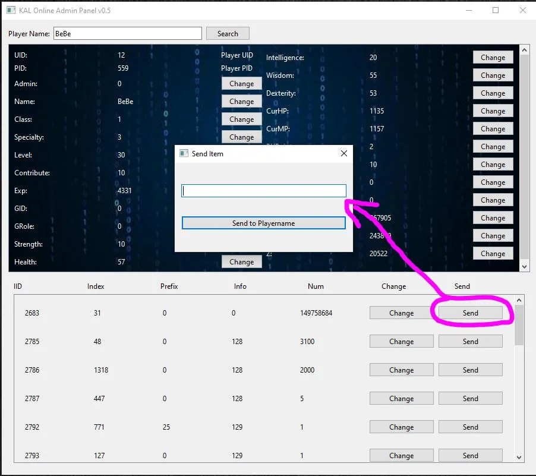Send item with IID 2793
Viewport: 536px width, 476px height.
pyautogui.click(x=471, y=455)
